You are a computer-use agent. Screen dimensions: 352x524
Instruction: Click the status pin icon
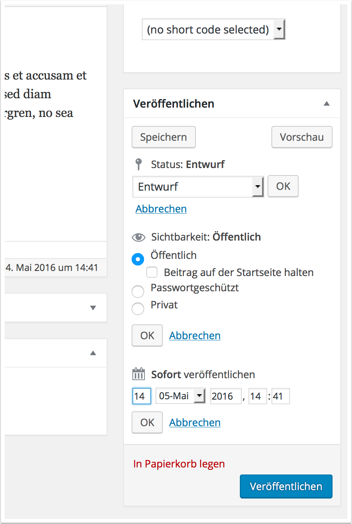[x=138, y=165]
